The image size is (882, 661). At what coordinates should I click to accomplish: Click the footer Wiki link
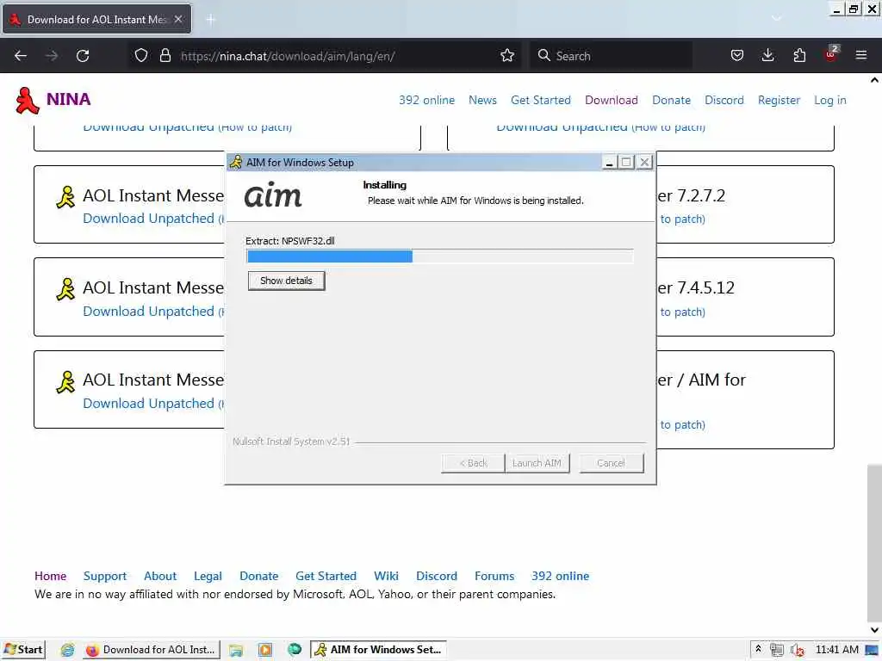coord(387,576)
